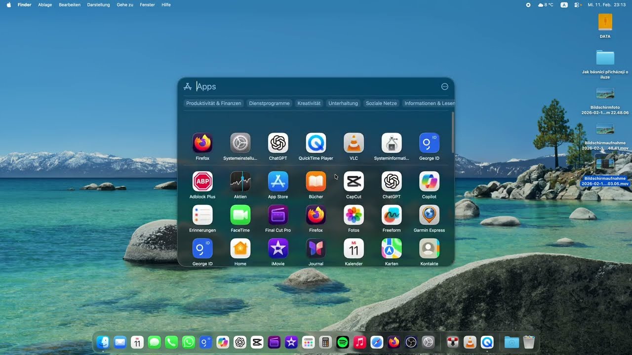Screen dimensions: 632x355
Task: Click the date and time in menu bar
Action: 607,4
